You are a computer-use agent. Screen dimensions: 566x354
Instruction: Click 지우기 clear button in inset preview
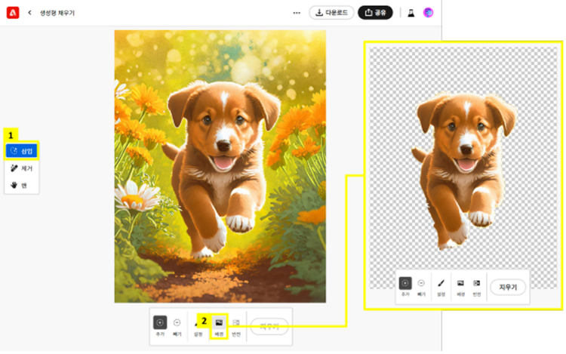point(508,288)
